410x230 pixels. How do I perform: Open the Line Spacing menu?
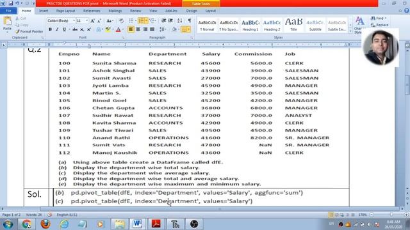pyautogui.click(x=163, y=29)
